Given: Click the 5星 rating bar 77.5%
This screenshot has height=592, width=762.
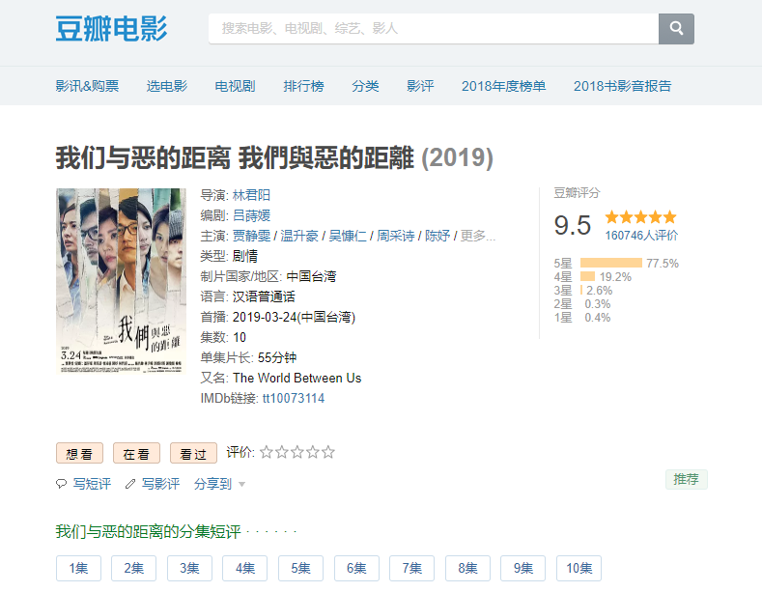Looking at the screenshot, I should coord(611,263).
